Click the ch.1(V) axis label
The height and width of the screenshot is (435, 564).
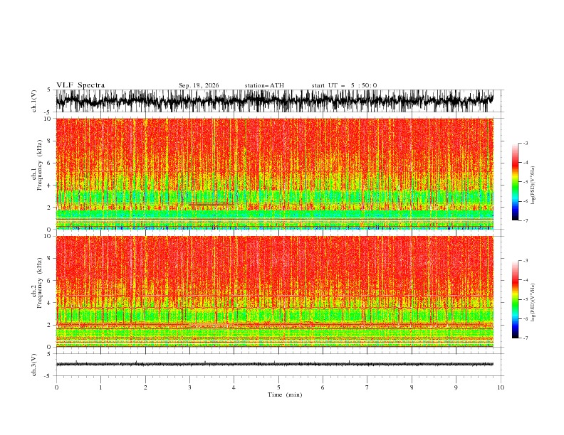tap(34, 101)
